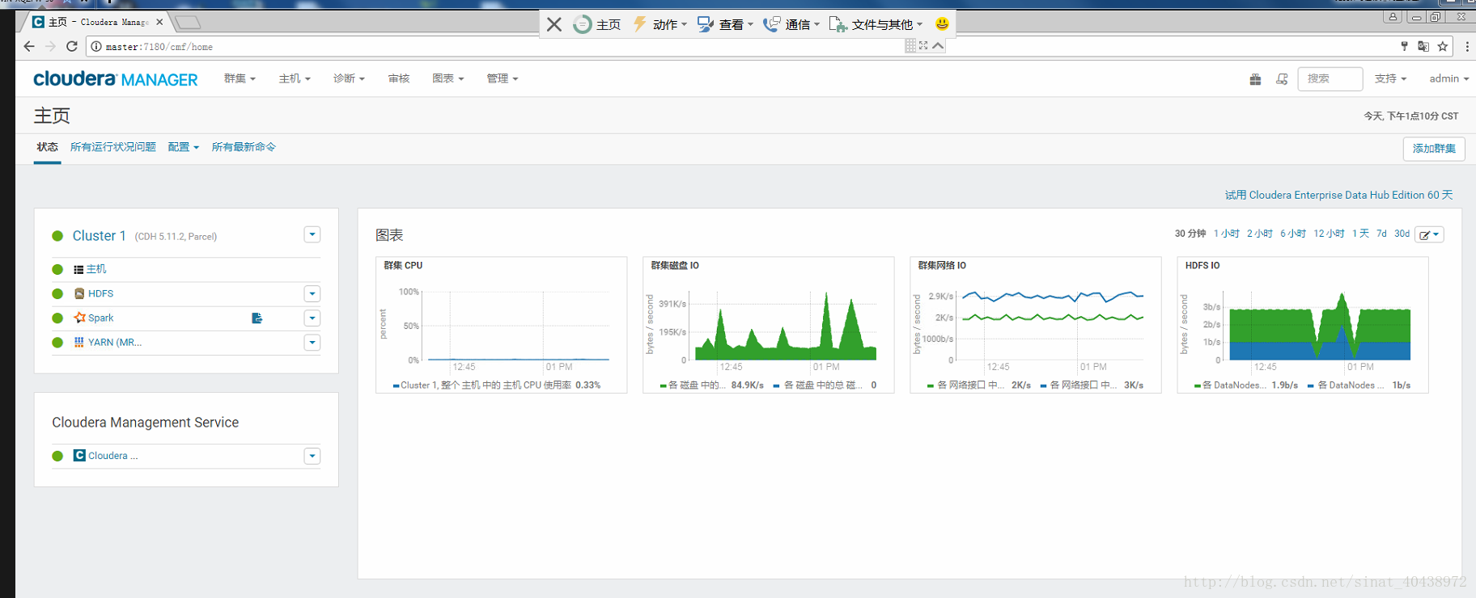The height and width of the screenshot is (598, 1476).
Task: Click the Cloudera Manager logo
Action: pos(116,79)
